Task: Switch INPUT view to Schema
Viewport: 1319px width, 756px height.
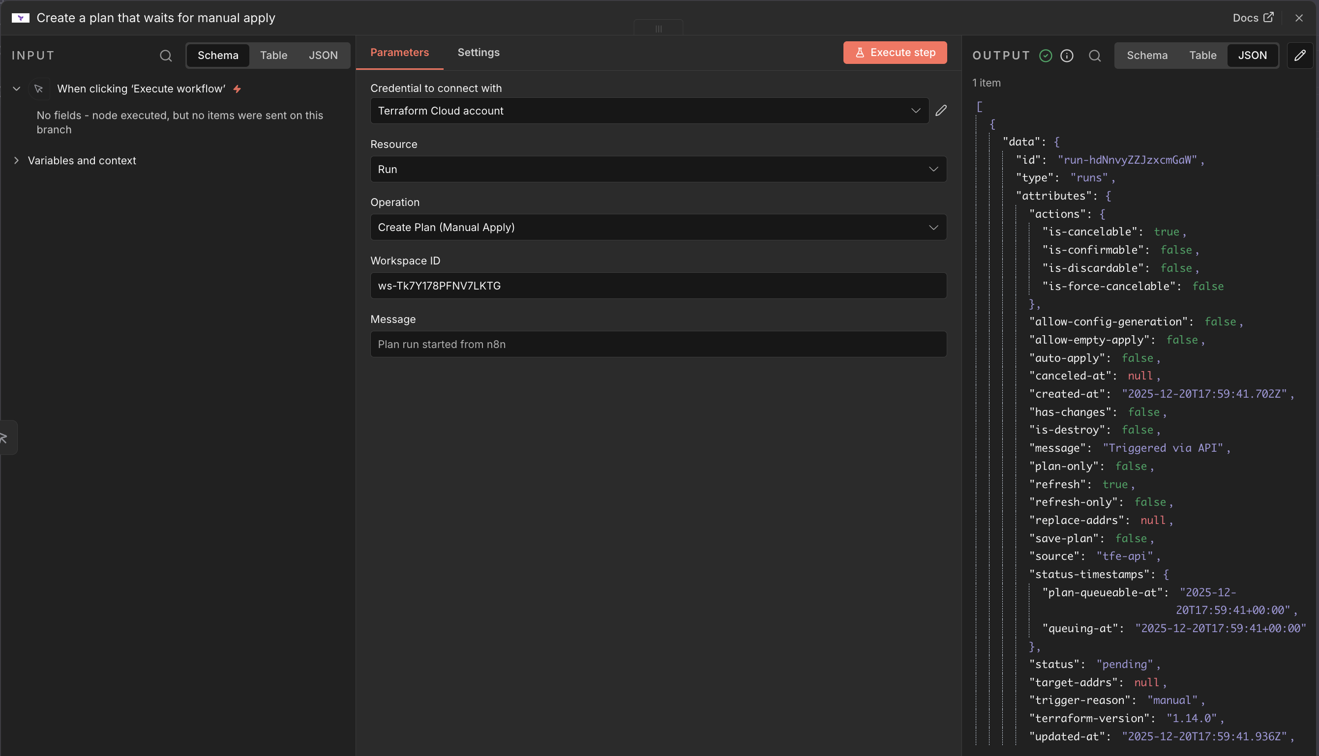Action: (x=218, y=56)
